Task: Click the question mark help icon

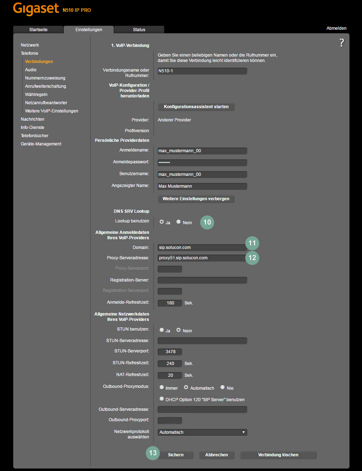Action: 341,42
